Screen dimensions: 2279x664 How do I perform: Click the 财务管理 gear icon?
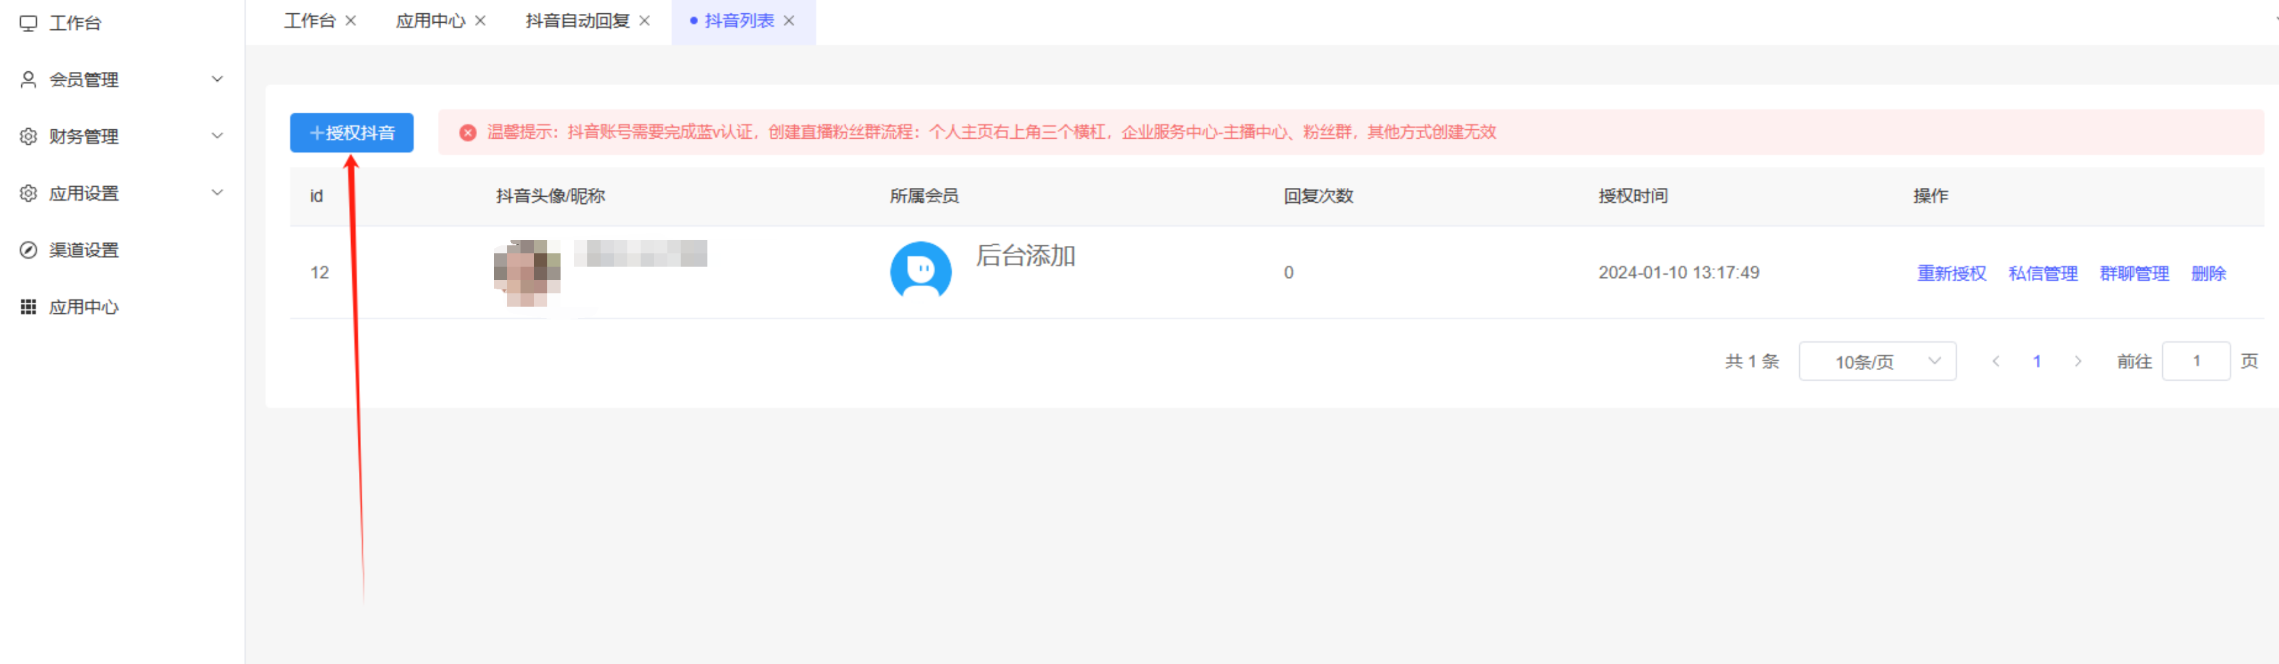pyautogui.click(x=28, y=136)
